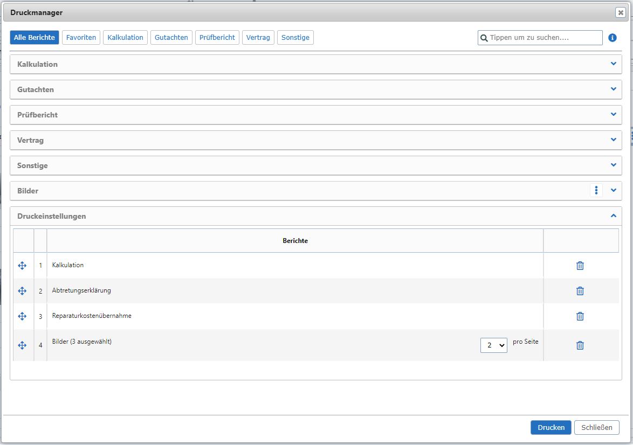633x445 pixels.
Task: Expand the Gutachten section
Action: [x=613, y=89]
